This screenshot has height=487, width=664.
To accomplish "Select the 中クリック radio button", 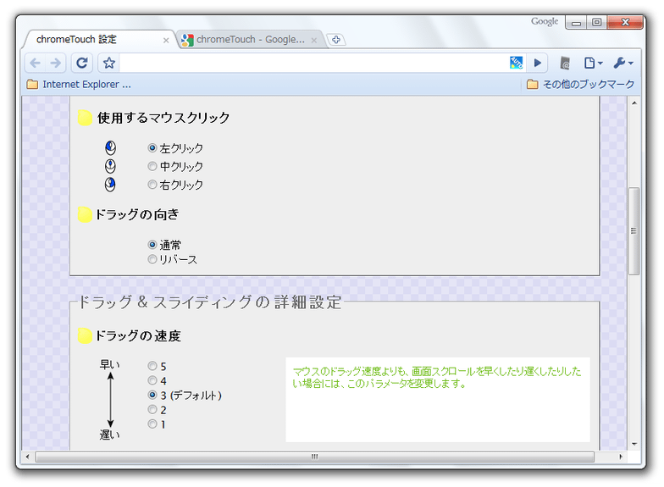I will (x=152, y=166).
